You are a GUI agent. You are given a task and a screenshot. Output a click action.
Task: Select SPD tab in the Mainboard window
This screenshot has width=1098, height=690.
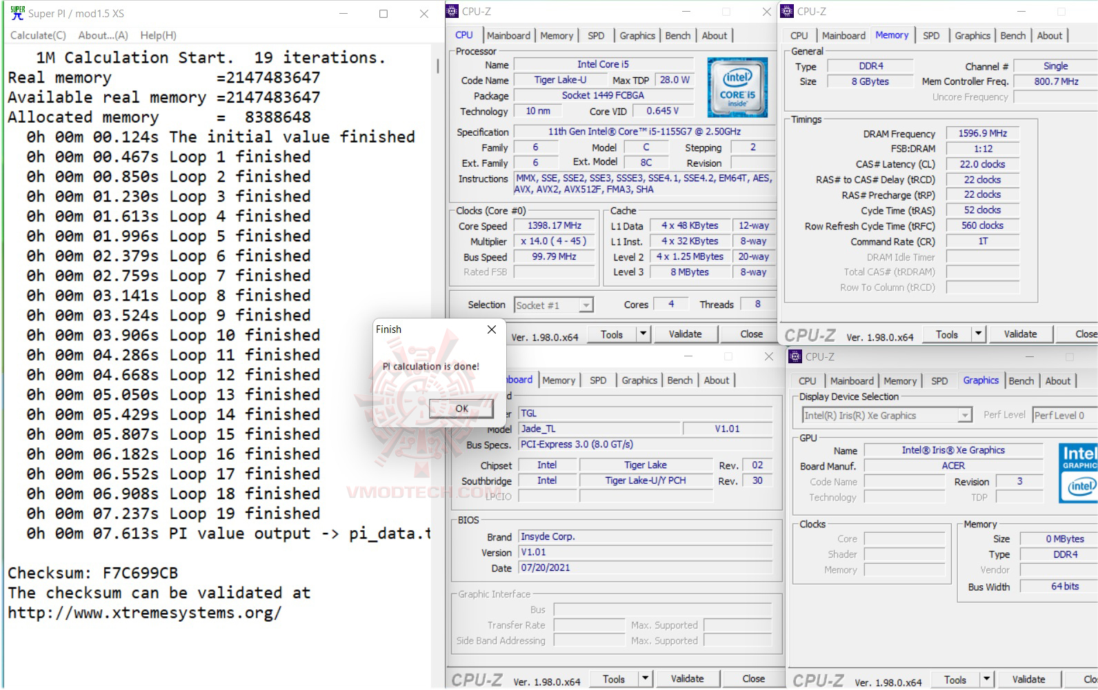598,380
